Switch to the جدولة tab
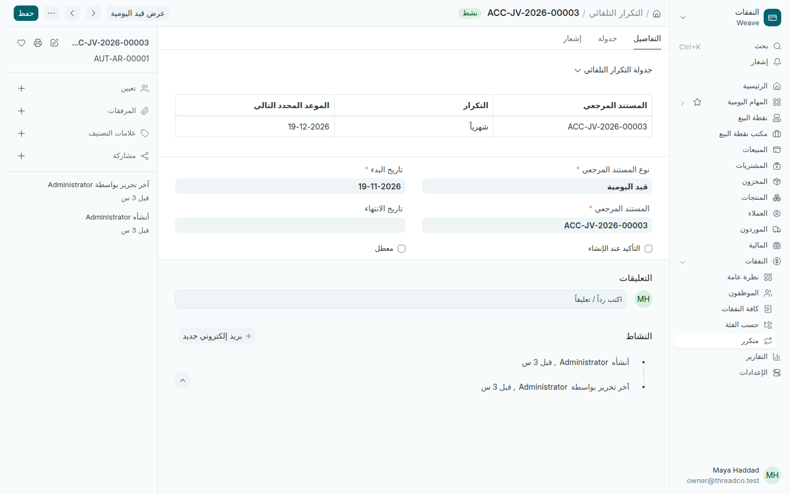The image size is (790, 494). [x=607, y=38]
